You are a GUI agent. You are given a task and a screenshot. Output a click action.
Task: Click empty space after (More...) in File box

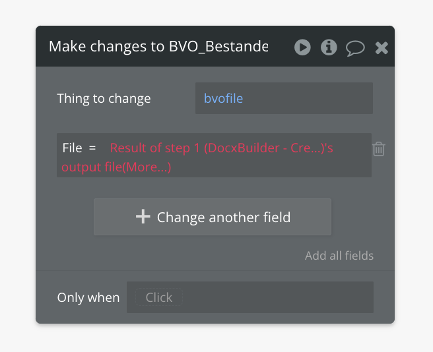click(271, 167)
